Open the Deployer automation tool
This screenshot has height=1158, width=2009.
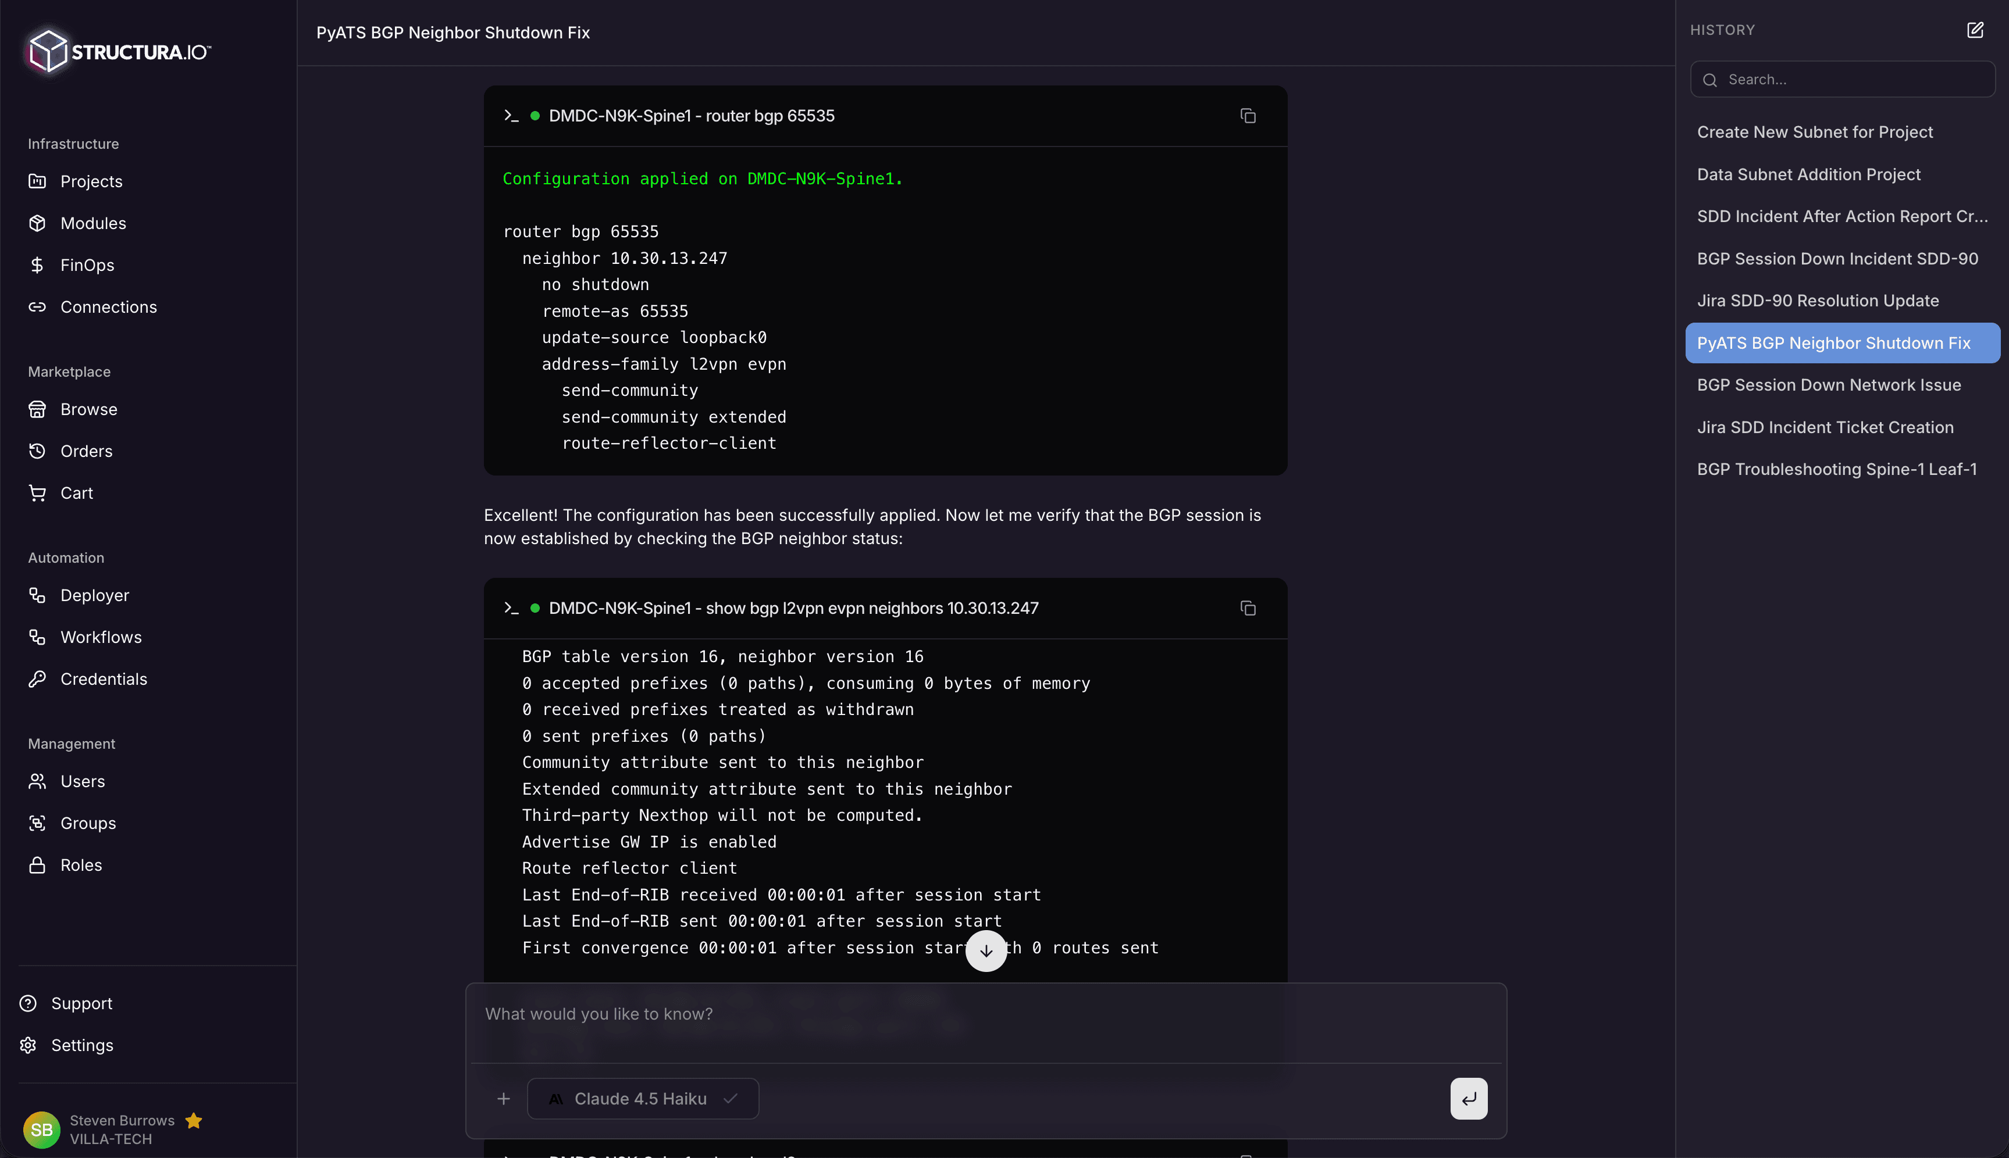coord(95,595)
